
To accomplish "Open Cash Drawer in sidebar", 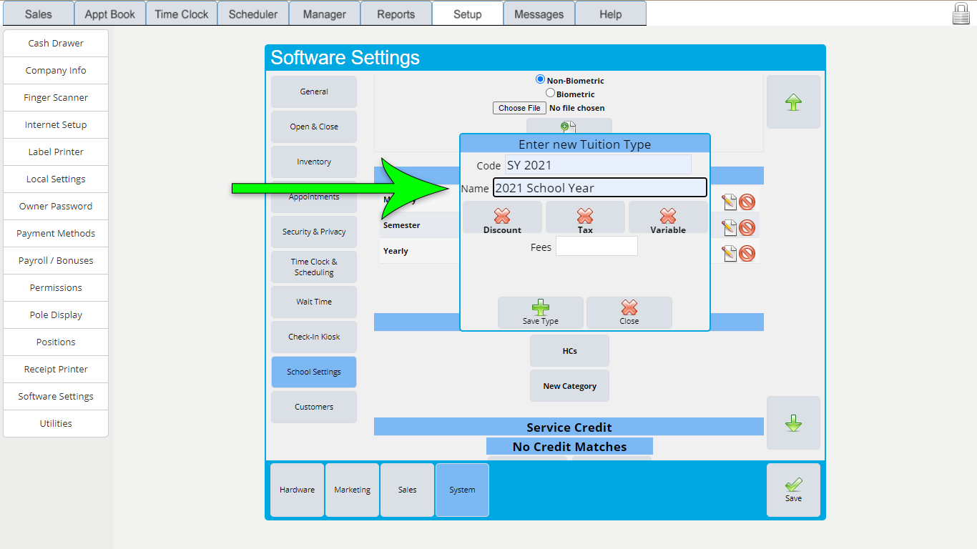I will (56, 44).
